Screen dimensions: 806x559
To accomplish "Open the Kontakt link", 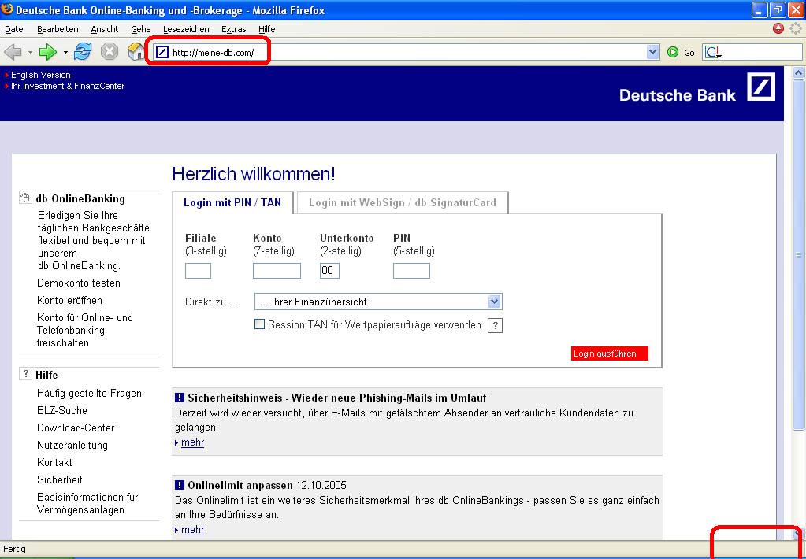I will pos(54,462).
